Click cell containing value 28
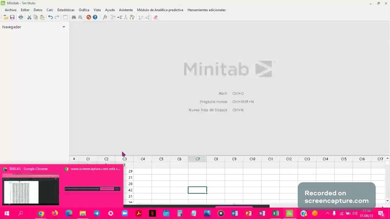 pos(128,184)
